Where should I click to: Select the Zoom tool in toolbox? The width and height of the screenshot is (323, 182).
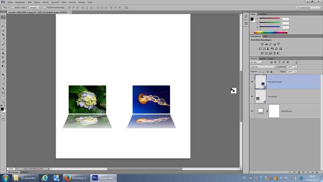tap(3, 102)
